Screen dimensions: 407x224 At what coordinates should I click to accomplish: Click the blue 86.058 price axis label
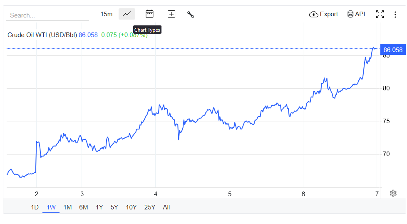pos(393,50)
